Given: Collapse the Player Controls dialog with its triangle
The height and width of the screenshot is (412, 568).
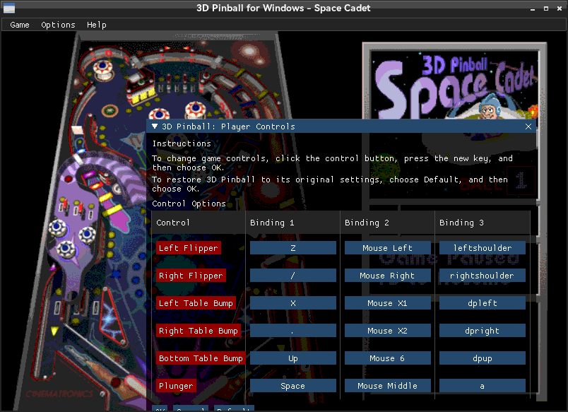Looking at the screenshot, I should [154, 126].
